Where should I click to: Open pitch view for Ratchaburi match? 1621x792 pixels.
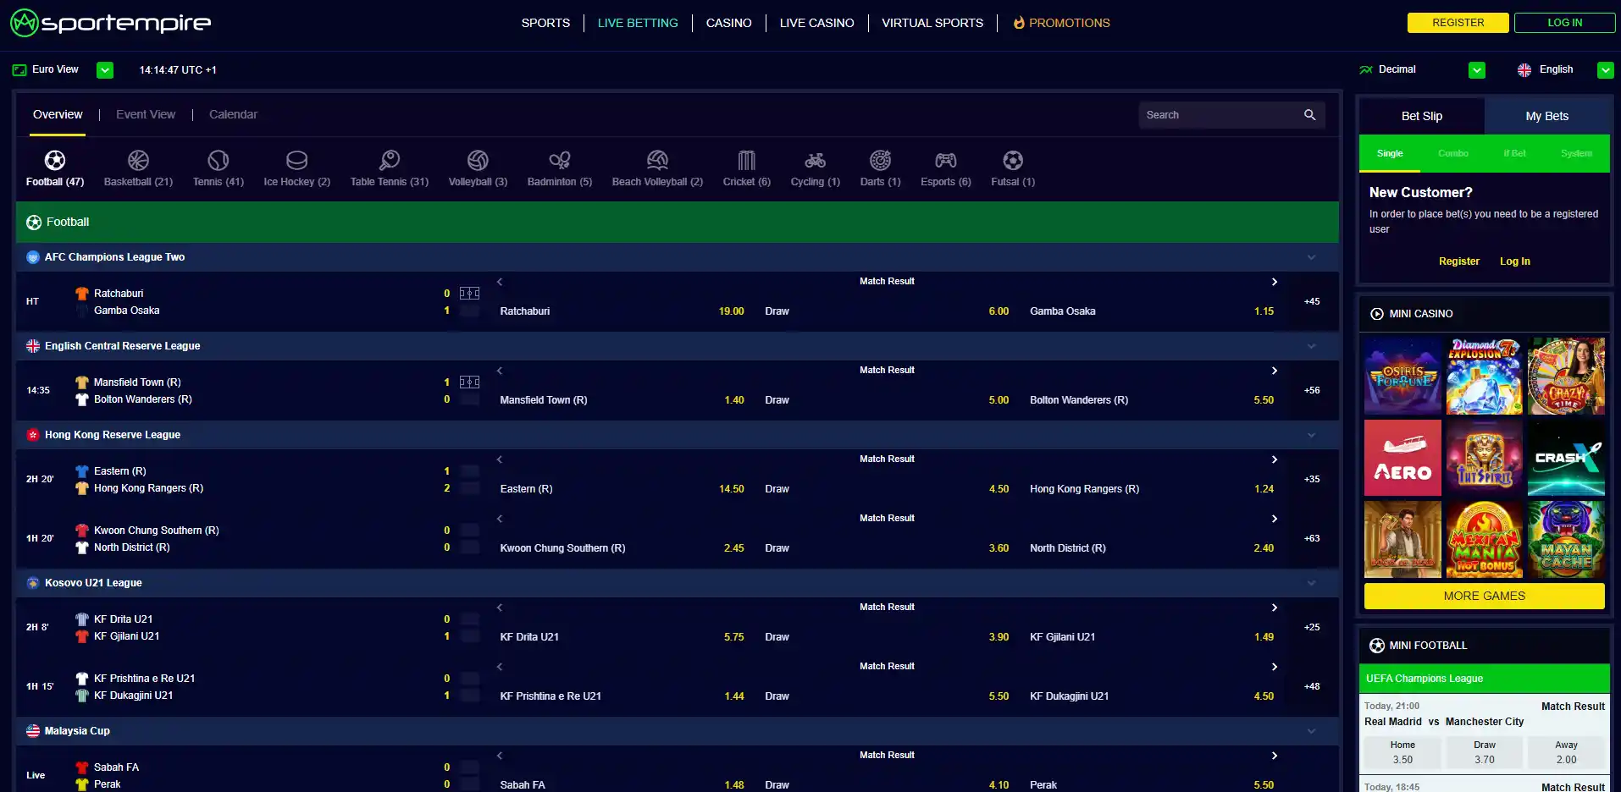click(469, 294)
